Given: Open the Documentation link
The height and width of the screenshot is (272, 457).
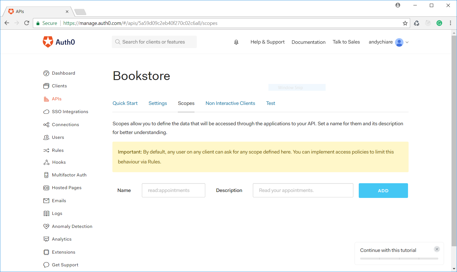Looking at the screenshot, I should tap(309, 42).
